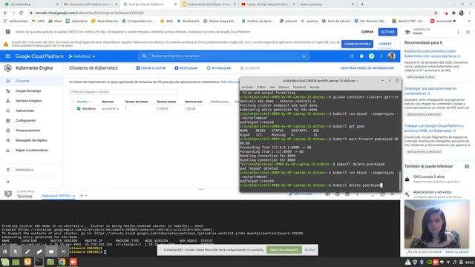This screenshot has height=267, width=475.
Task: Open the Google Cloud navigation hamburger menu
Action: (8, 56)
